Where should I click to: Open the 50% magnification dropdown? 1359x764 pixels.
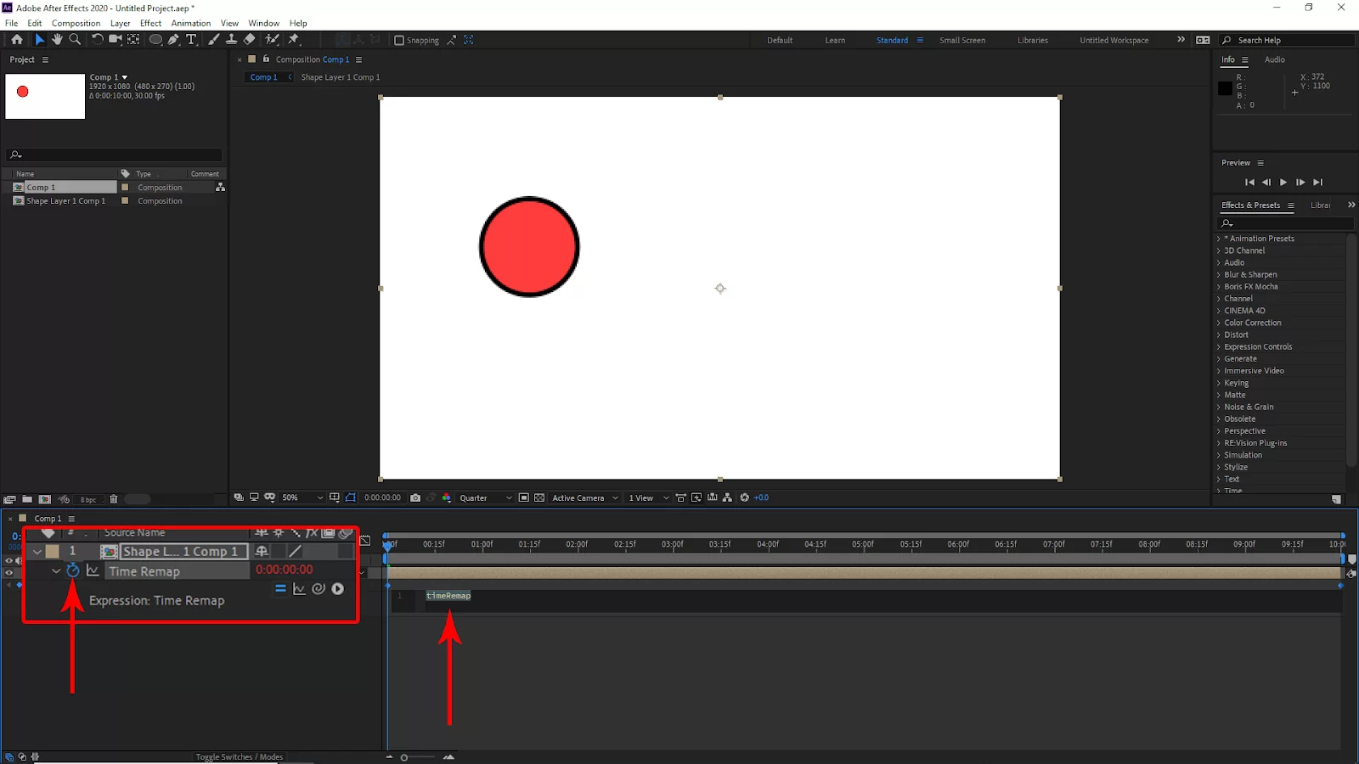pos(302,498)
